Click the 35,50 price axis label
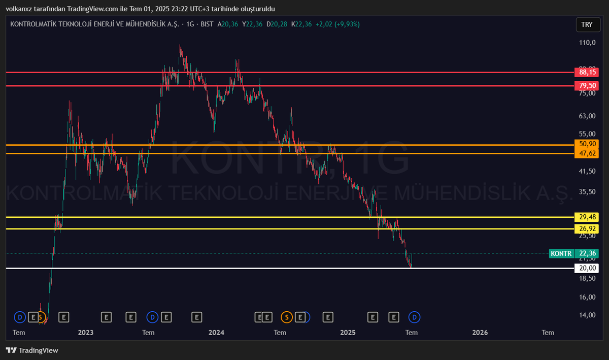The height and width of the screenshot is (360, 609). (587, 191)
